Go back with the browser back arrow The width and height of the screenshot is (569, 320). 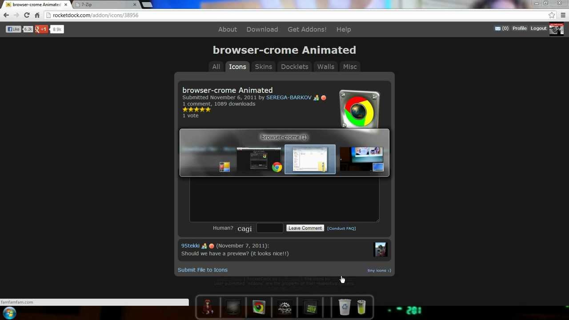[6, 15]
